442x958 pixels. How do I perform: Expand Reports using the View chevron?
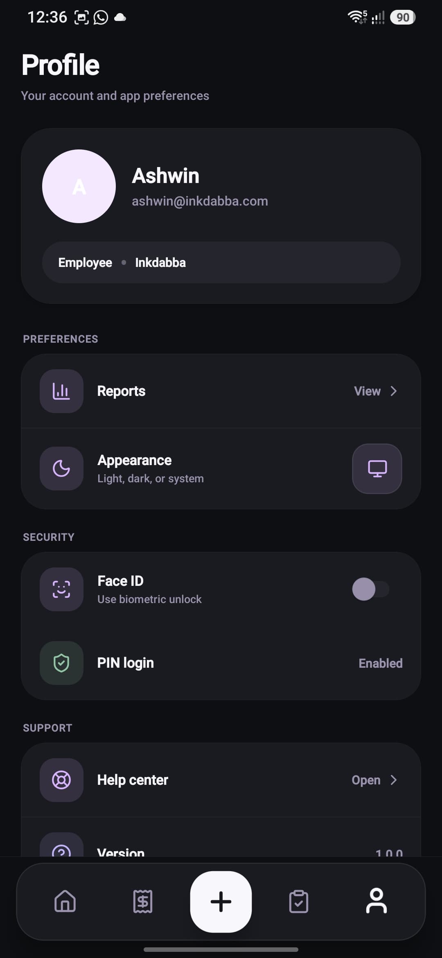[394, 391]
